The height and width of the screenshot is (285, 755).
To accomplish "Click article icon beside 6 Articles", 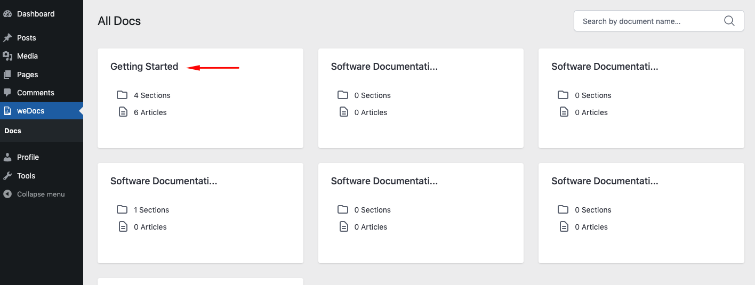I will pyautogui.click(x=123, y=112).
